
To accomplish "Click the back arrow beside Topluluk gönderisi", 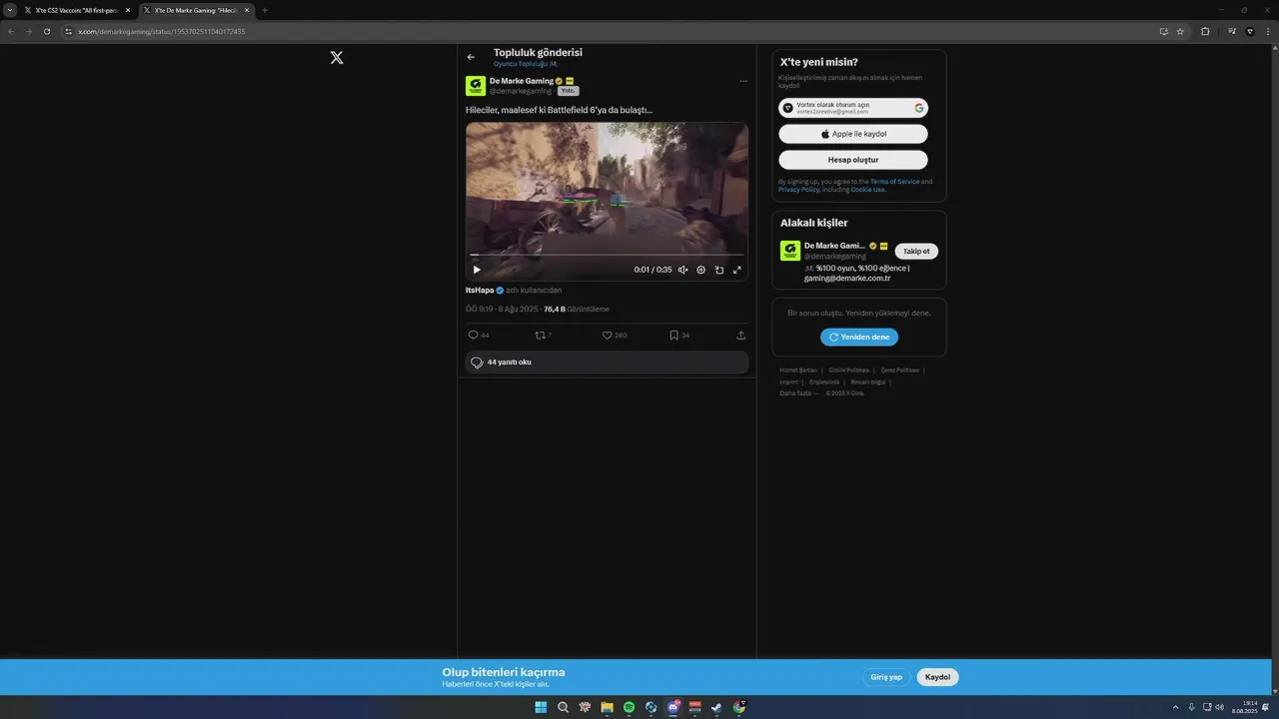I will point(471,57).
